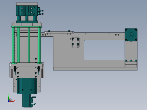This screenshot has height=110, width=147.
Task: Select the right gray flange with three holes
Action: 39,85
